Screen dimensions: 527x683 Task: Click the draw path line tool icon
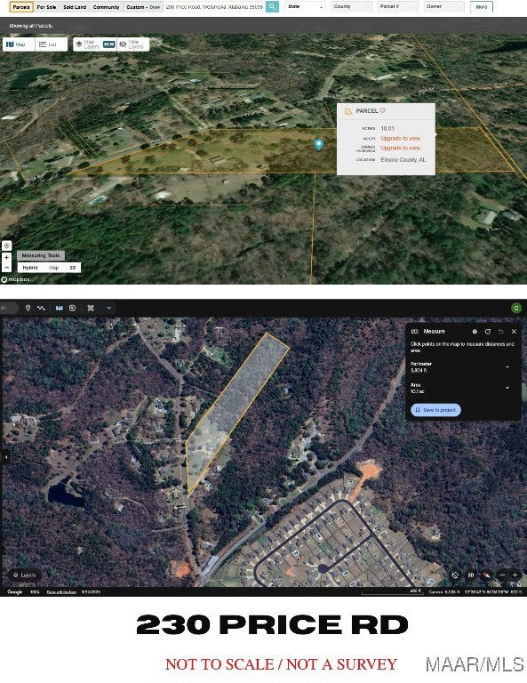click(x=42, y=308)
